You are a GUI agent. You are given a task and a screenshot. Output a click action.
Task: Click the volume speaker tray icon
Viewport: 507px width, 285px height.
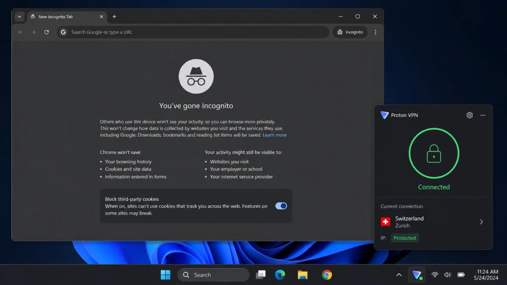[x=447, y=275]
